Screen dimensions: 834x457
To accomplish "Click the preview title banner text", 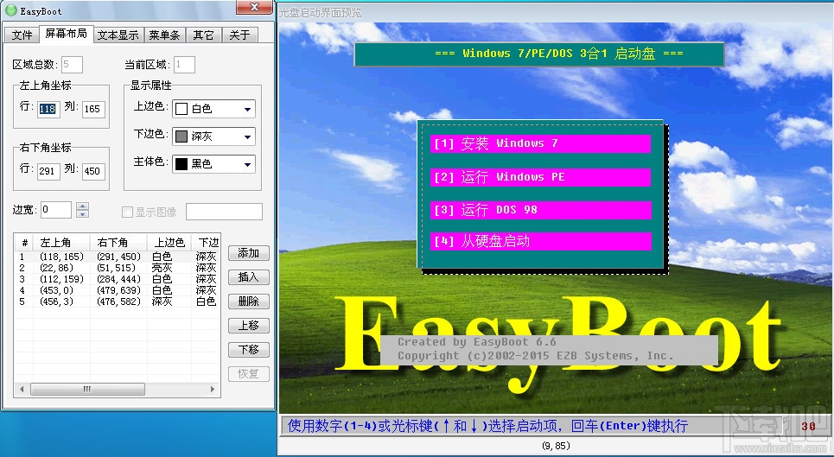I will click(559, 54).
